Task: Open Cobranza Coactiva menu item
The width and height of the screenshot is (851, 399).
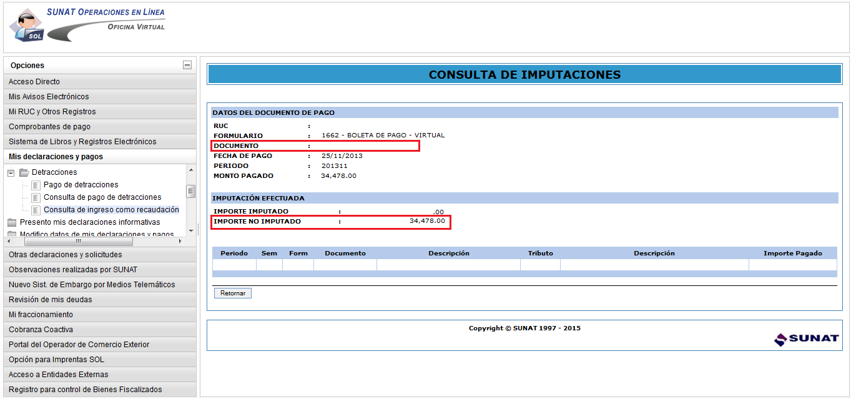Action: point(100,330)
